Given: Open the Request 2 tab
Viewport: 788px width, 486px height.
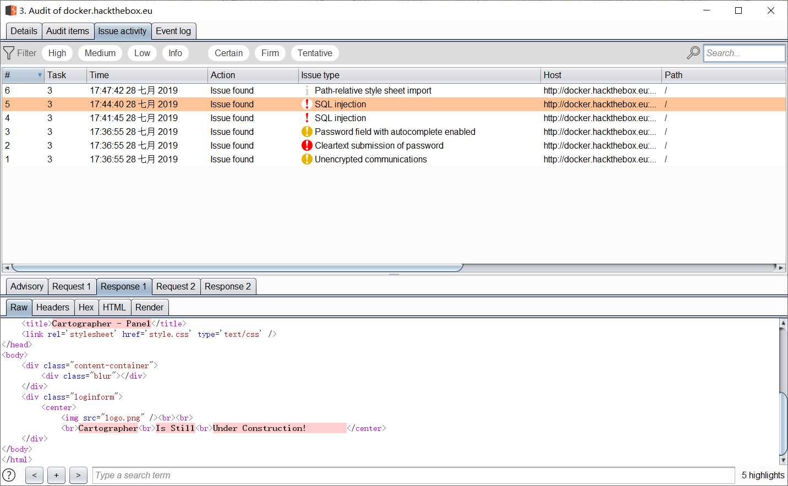Looking at the screenshot, I should pyautogui.click(x=176, y=286).
